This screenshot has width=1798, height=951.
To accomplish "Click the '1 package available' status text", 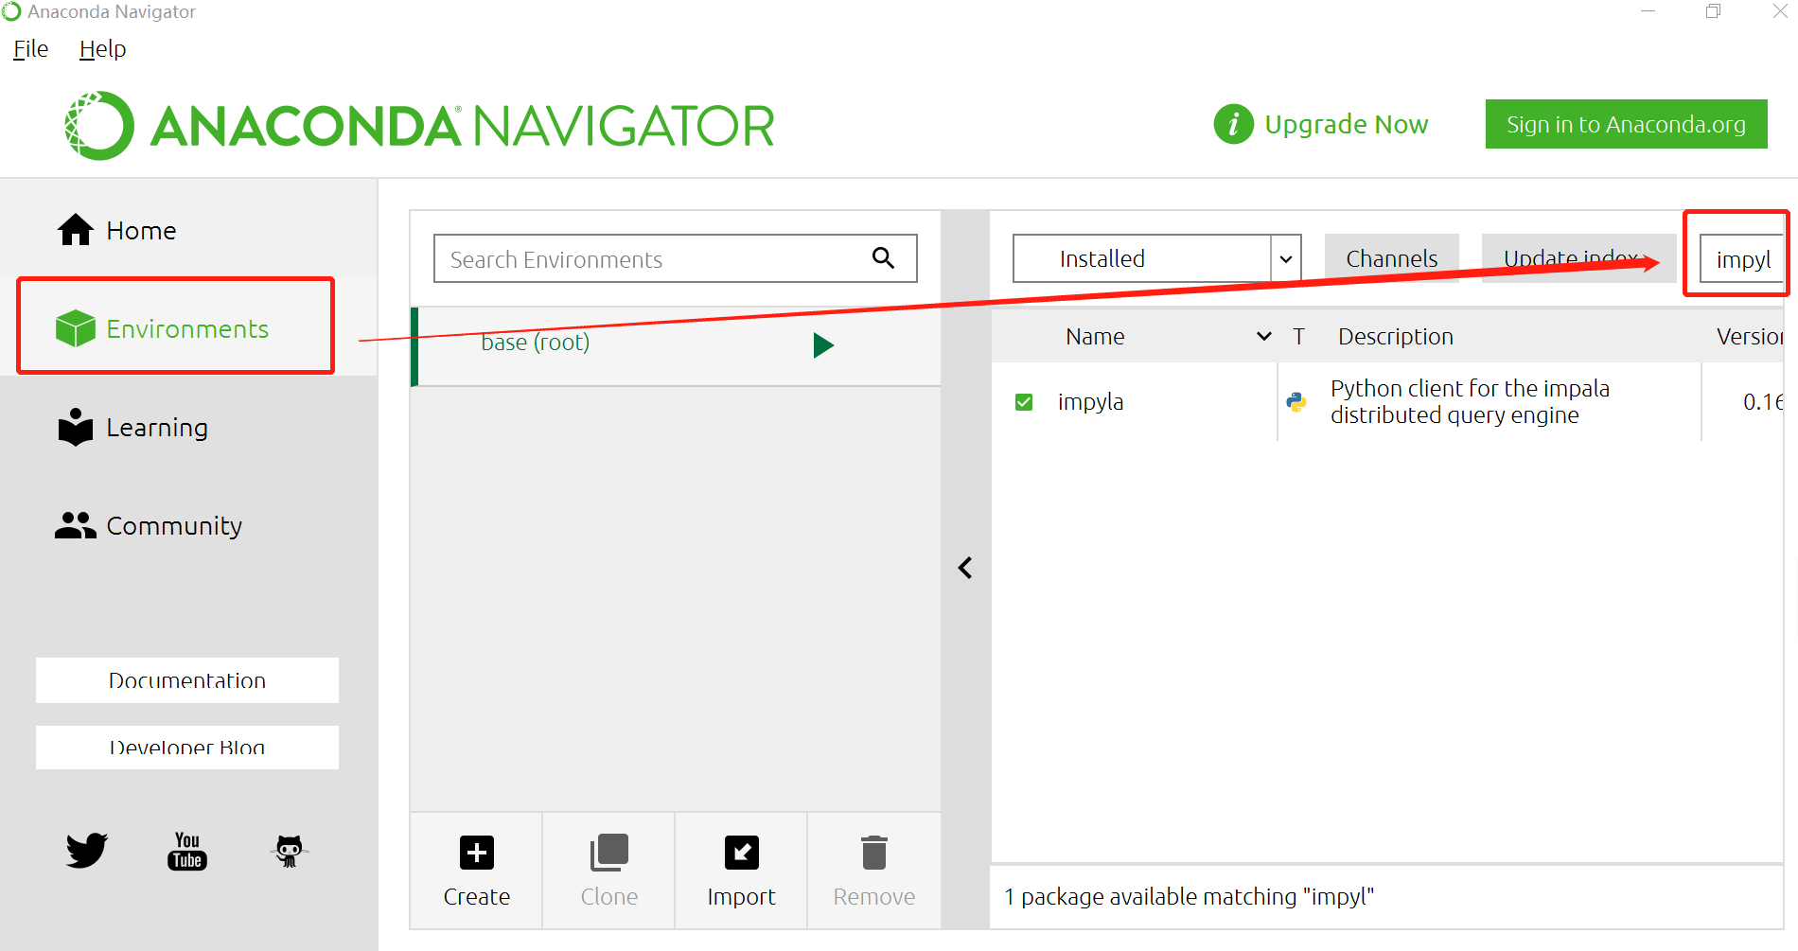I will pos(1189,896).
